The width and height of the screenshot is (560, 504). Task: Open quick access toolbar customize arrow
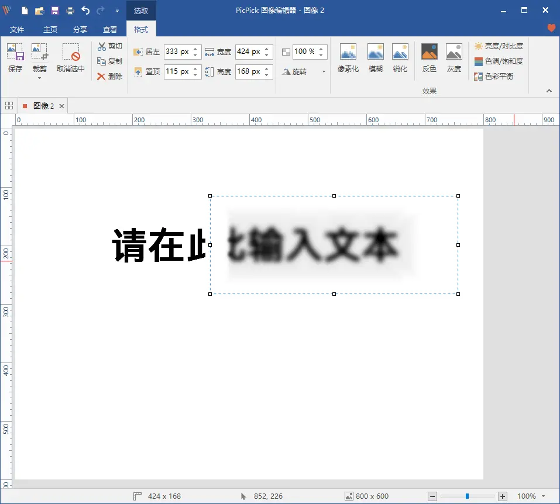(x=117, y=11)
